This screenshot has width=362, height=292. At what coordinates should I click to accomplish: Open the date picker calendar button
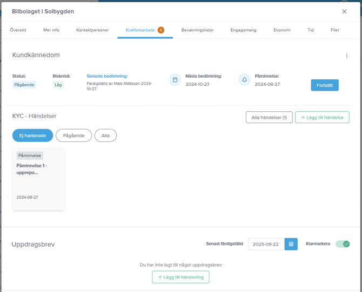coord(291,244)
